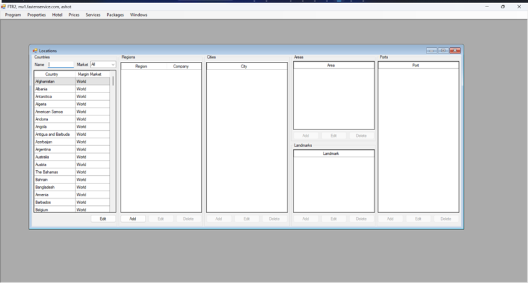This screenshot has height=283, width=528.
Task: Click the FTR2 application icon in title bar
Action: point(4,6)
